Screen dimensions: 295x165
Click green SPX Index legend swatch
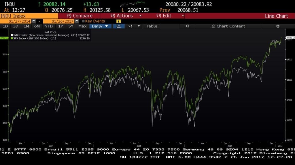pyautogui.click(x=12, y=38)
